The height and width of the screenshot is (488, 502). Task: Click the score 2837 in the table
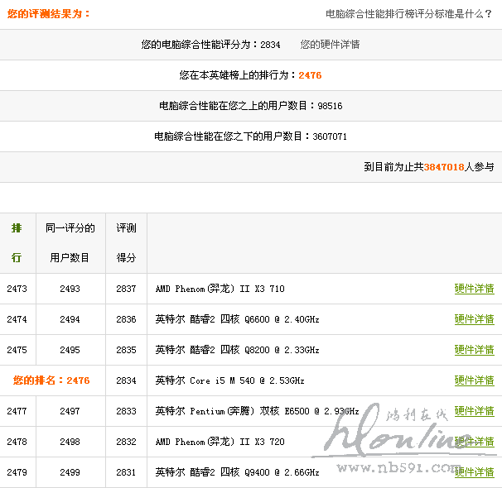click(126, 289)
